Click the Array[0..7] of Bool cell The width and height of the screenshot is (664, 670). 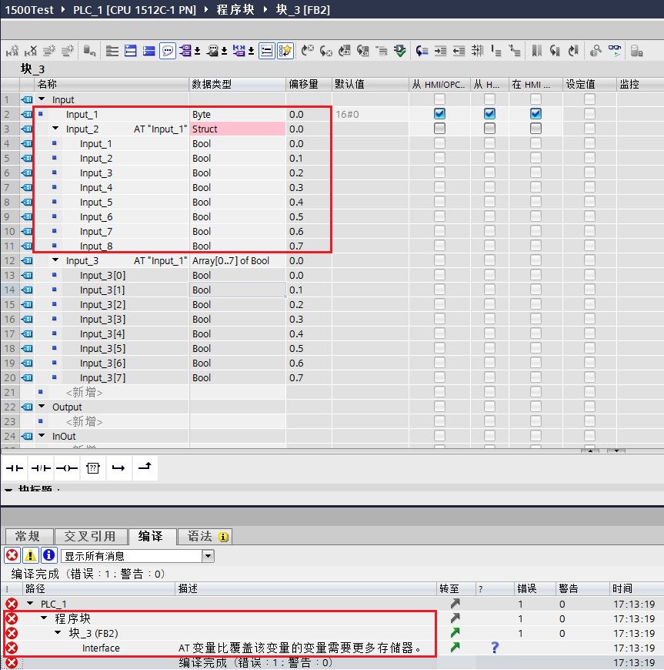point(238,260)
